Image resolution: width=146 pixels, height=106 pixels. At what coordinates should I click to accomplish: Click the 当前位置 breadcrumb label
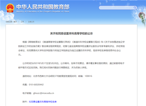point(9,22)
